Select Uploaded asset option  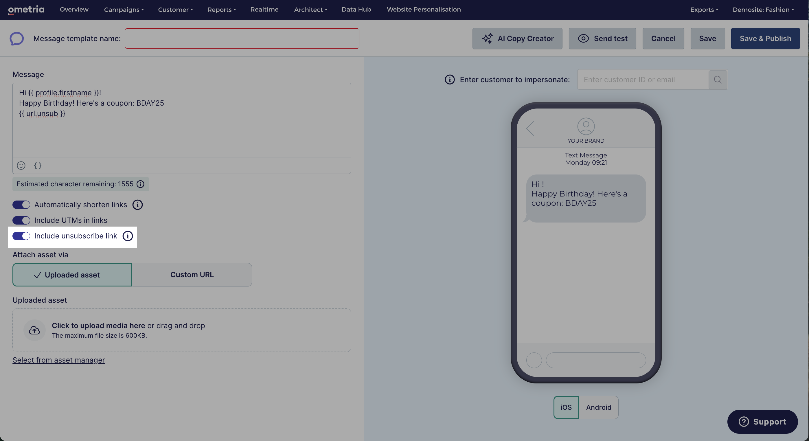coord(72,275)
